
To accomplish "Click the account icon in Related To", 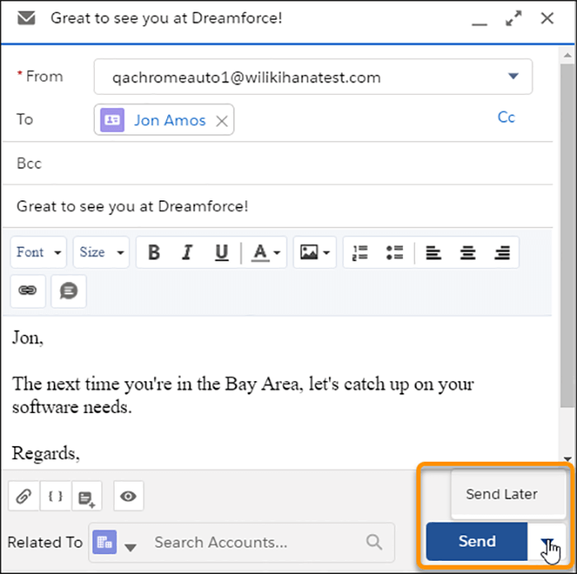I will pyautogui.click(x=105, y=542).
